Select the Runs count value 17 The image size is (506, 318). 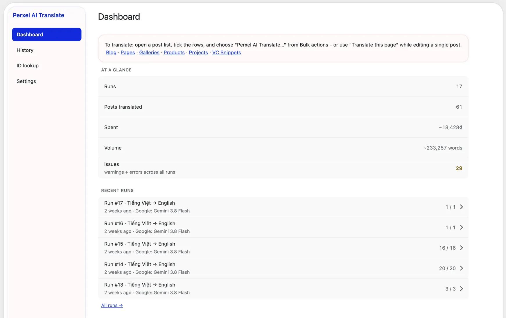click(459, 87)
